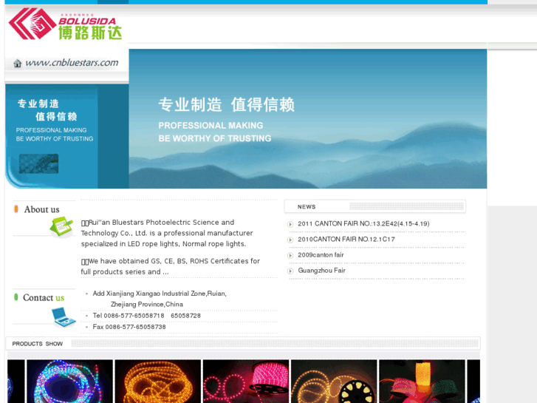
Task: Click the Zhejiang Province,China text
Action: click(147, 304)
